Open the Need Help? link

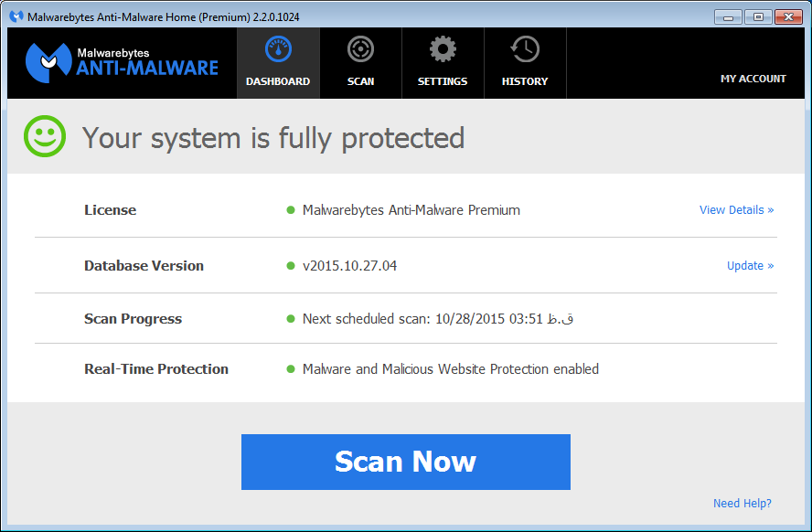tap(743, 503)
